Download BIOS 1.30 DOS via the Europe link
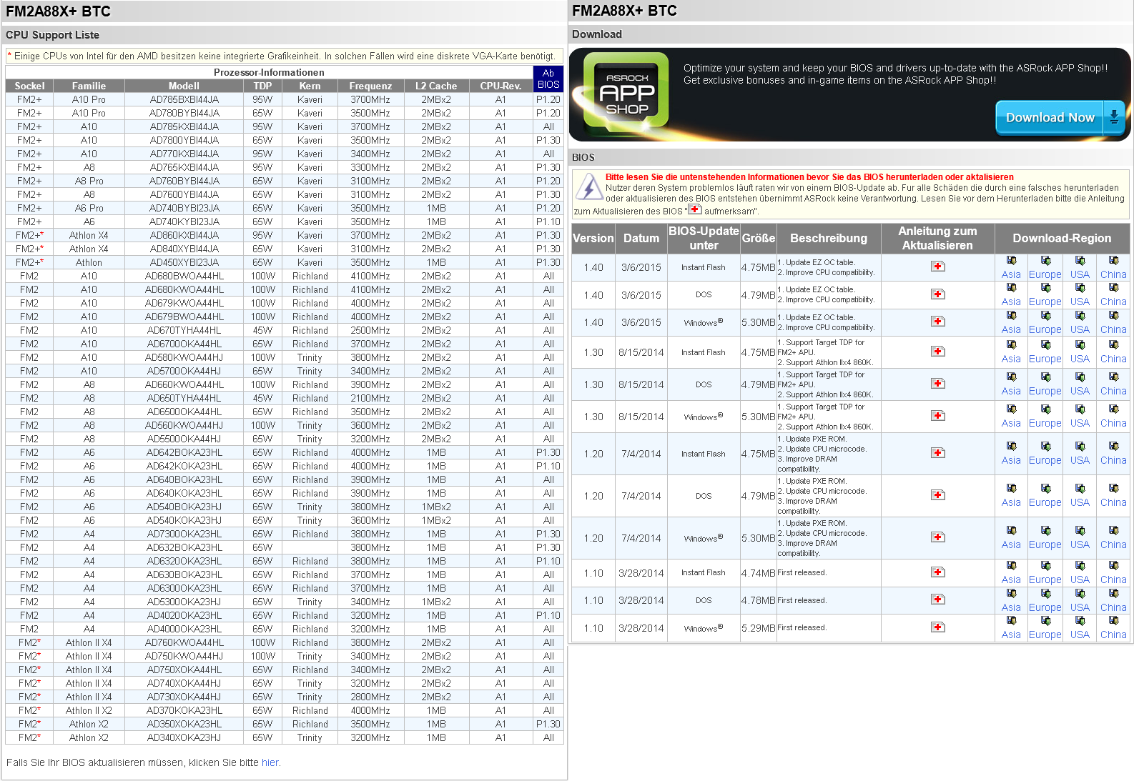 point(1045,392)
